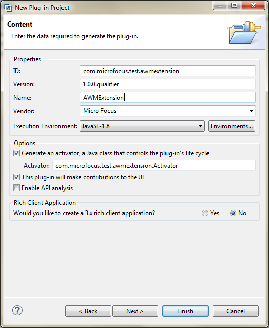Image resolution: width=269 pixels, height=328 pixels.
Task: Open the Execution Environment JavaSE-1.8 combo box
Action: point(142,126)
